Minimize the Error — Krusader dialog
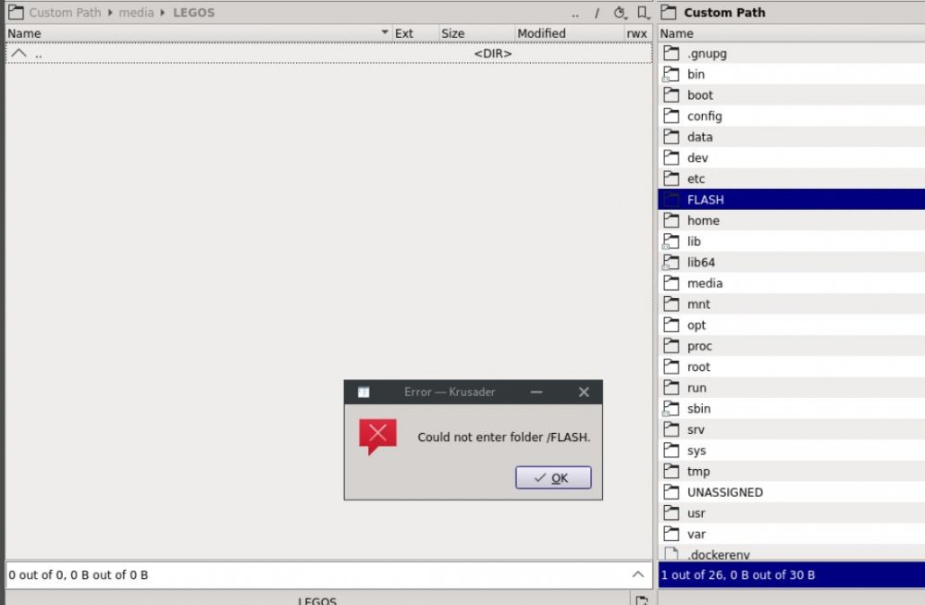The width and height of the screenshot is (925, 605). [536, 392]
